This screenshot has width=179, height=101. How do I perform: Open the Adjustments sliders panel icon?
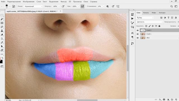[132, 27]
